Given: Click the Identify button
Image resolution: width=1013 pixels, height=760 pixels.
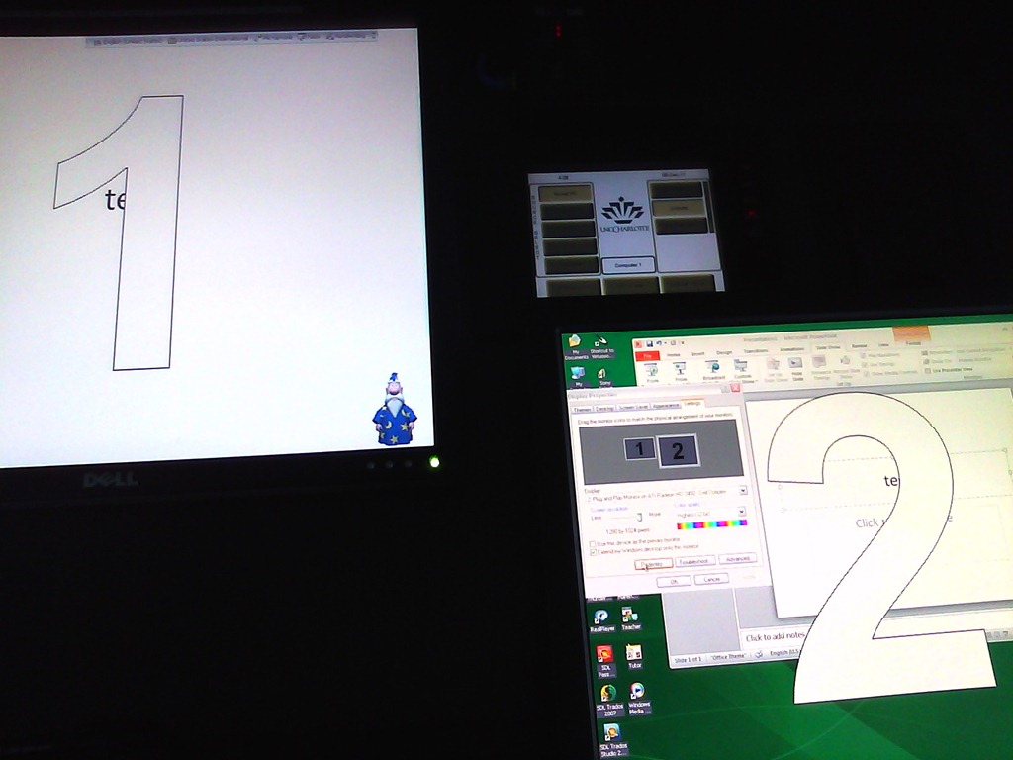Looking at the screenshot, I should pos(652,563).
